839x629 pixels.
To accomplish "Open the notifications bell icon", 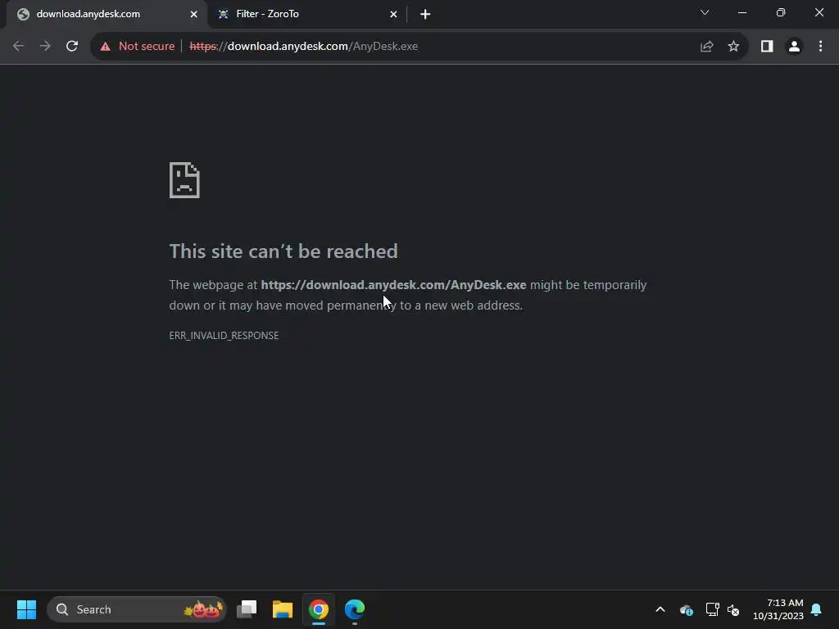I will coord(816,609).
